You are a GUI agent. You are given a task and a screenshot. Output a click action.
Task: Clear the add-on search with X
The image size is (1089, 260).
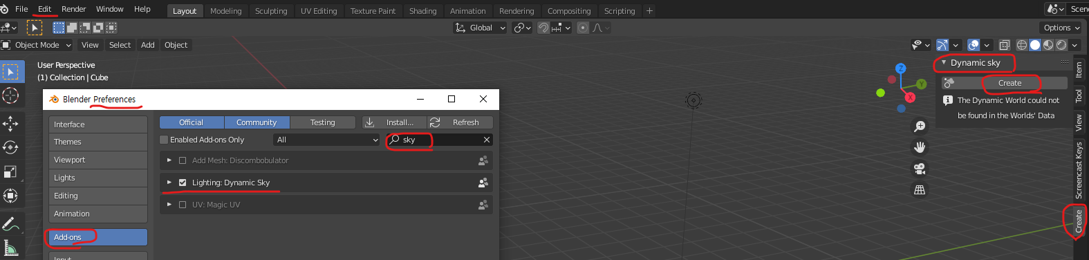point(487,140)
